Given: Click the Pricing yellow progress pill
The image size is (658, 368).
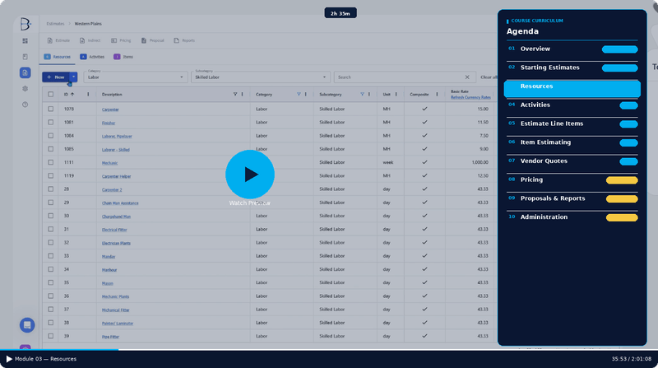Looking at the screenshot, I should pos(622,180).
